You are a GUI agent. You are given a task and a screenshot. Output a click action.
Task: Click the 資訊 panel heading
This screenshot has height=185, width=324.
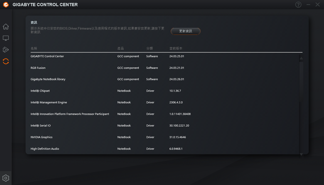pos(34,22)
